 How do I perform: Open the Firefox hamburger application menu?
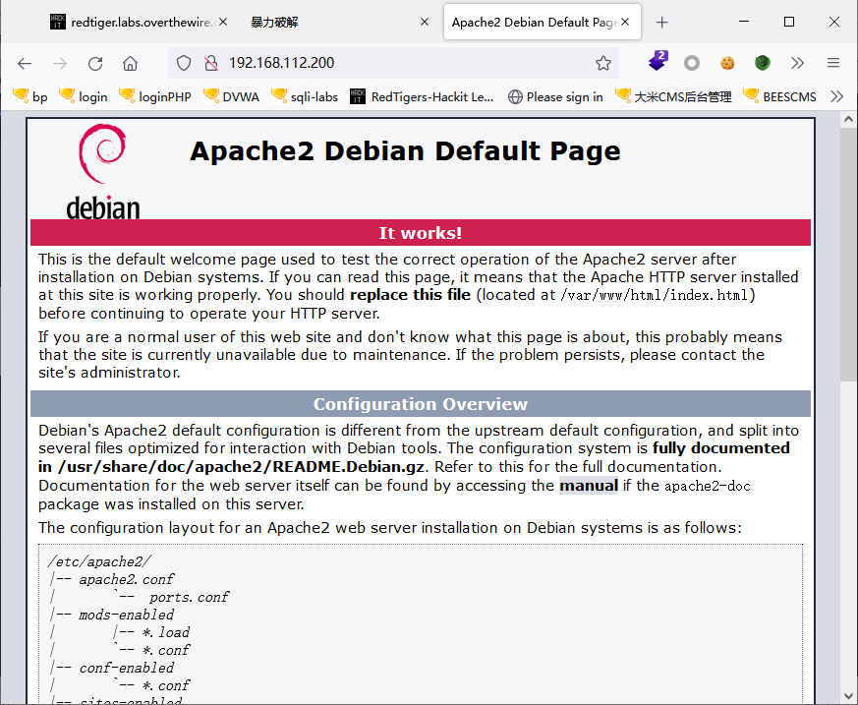pyautogui.click(x=832, y=63)
